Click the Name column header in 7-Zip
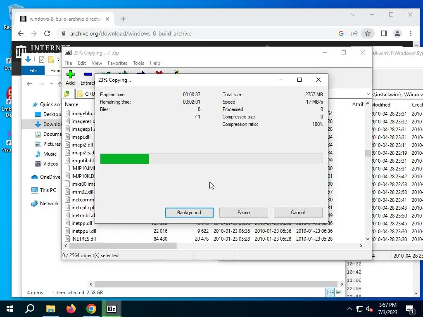The width and height of the screenshot is (423, 317). click(71, 104)
